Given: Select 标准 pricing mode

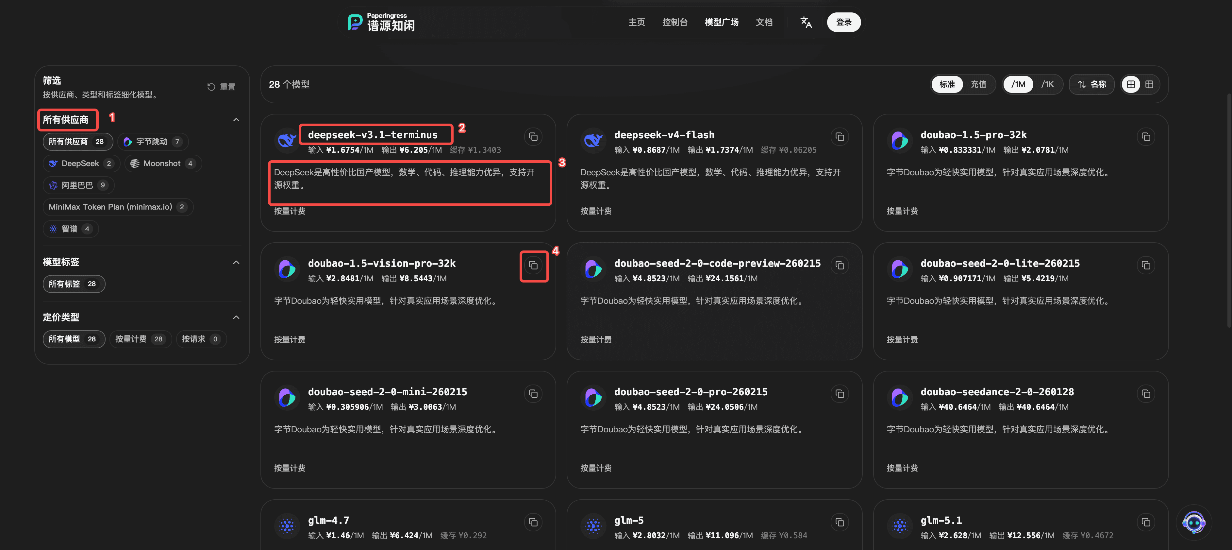Looking at the screenshot, I should (946, 84).
